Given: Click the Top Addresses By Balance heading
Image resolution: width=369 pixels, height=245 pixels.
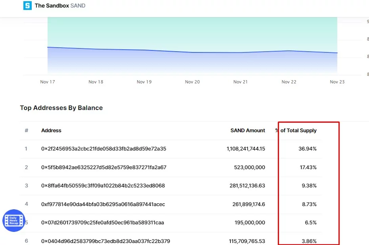Looking at the screenshot, I should [61, 108].
